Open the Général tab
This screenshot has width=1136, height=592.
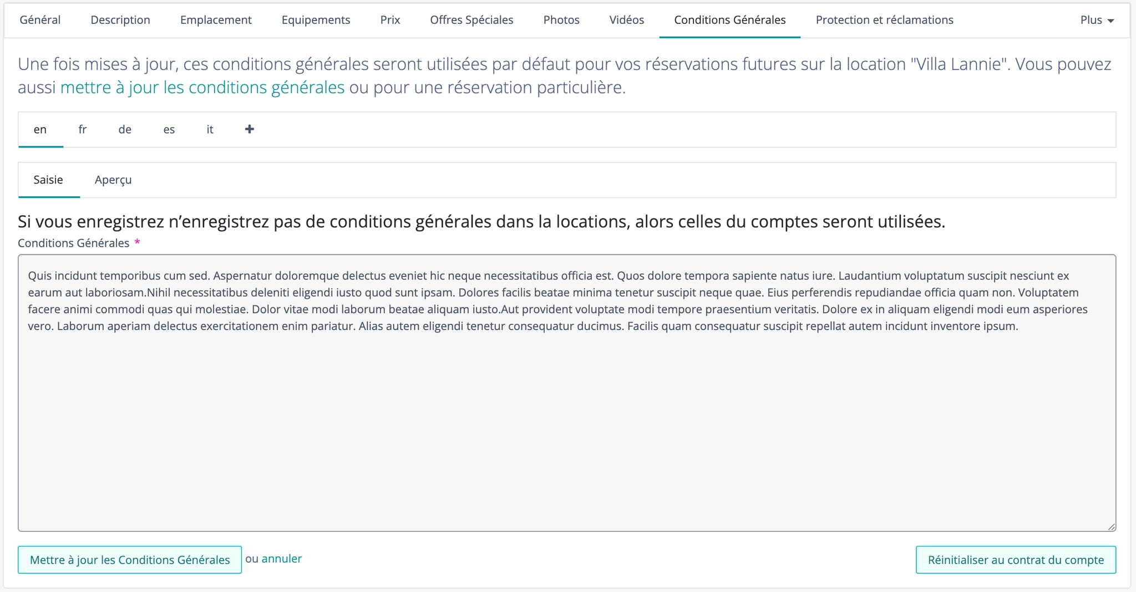click(40, 20)
